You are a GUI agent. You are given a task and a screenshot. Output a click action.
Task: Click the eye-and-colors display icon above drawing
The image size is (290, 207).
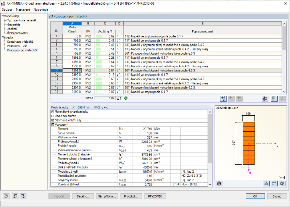(x=265, y=99)
